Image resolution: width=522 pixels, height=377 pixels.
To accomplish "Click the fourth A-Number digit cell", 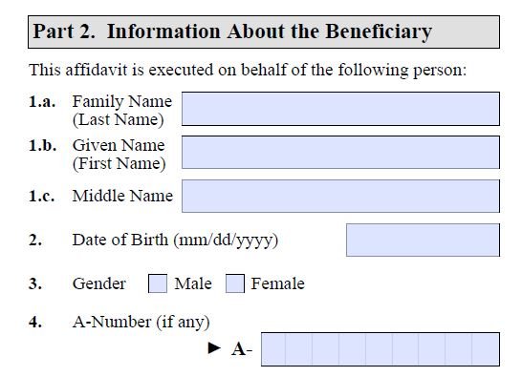I will click(x=352, y=349).
